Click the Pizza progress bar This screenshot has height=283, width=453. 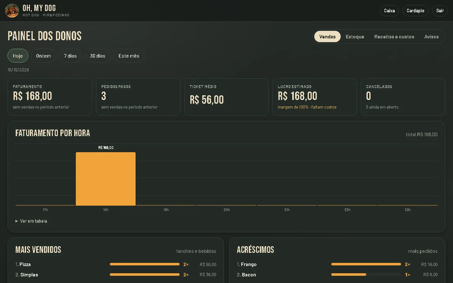tap(145, 264)
